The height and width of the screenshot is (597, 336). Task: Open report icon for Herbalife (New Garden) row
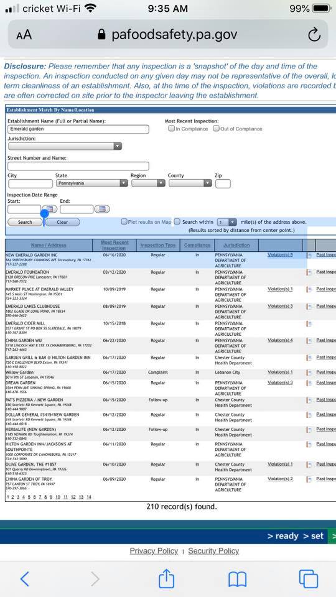click(x=309, y=429)
